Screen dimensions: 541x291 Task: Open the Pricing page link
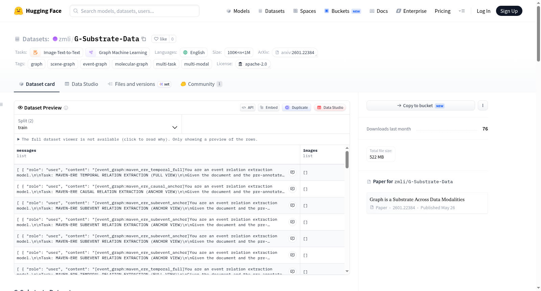click(443, 11)
